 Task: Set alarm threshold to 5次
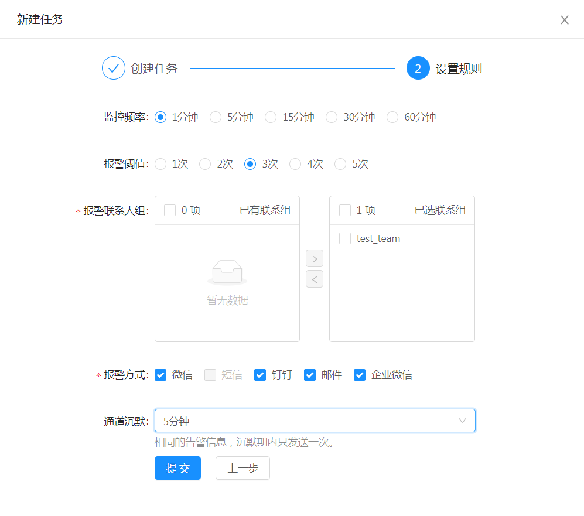click(x=340, y=164)
